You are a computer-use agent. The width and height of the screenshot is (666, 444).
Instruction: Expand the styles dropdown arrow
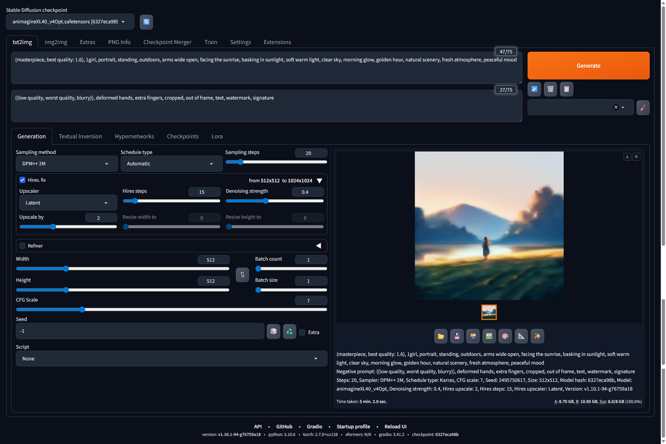[x=623, y=107]
